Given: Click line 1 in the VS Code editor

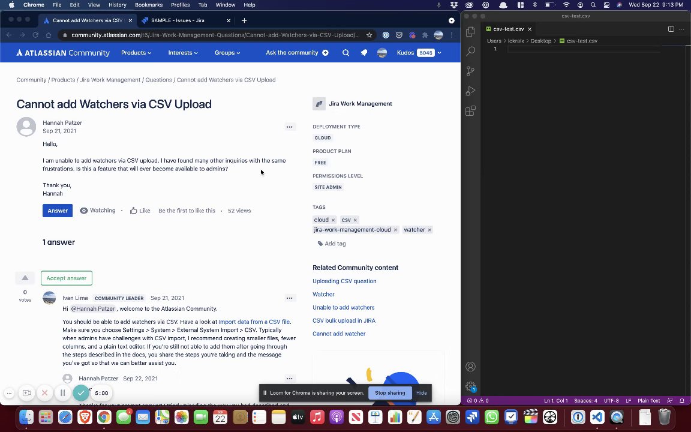Looking at the screenshot, I should pos(584,49).
